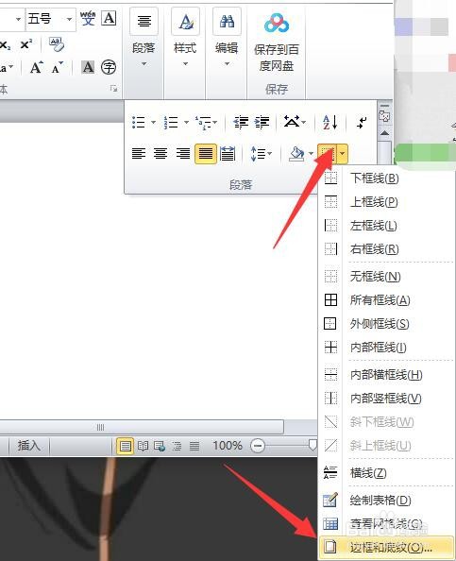This screenshot has width=456, height=561.
Task: Switch to full screen reading view
Action: (x=144, y=446)
